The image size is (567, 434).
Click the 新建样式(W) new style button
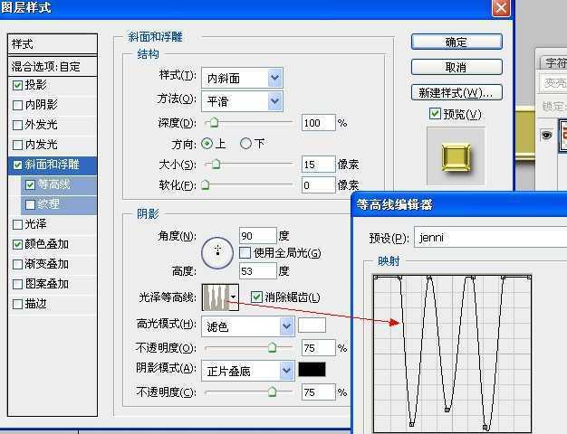456,92
